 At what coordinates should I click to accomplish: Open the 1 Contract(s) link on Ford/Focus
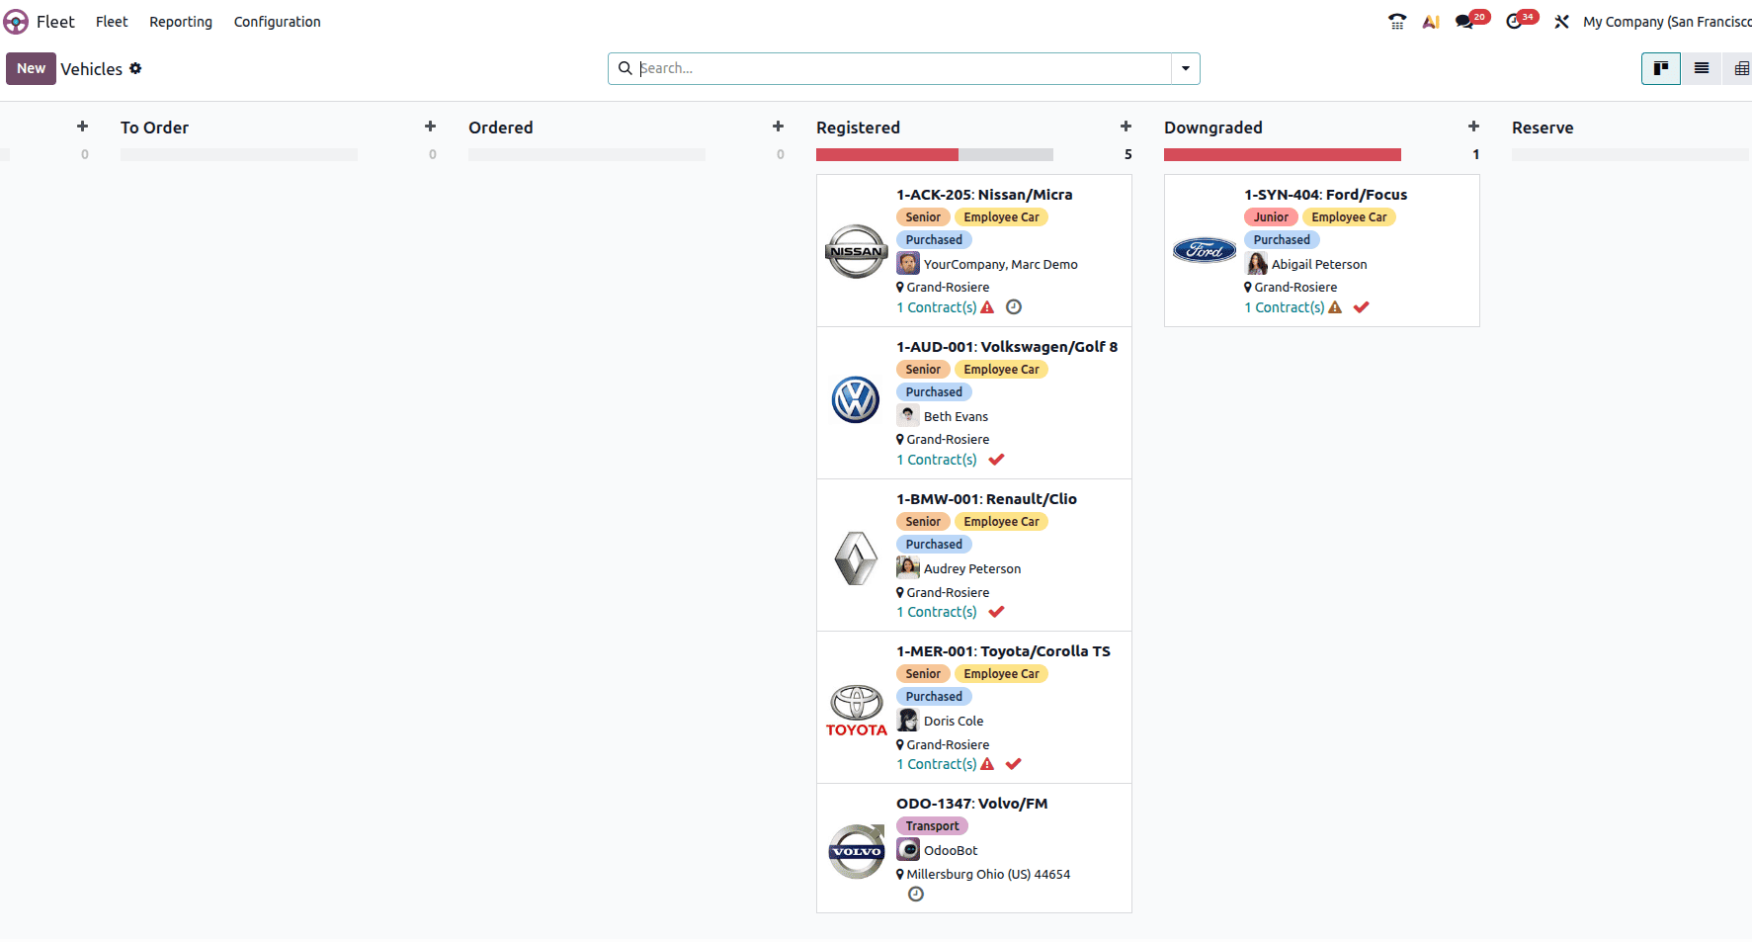click(x=1285, y=307)
